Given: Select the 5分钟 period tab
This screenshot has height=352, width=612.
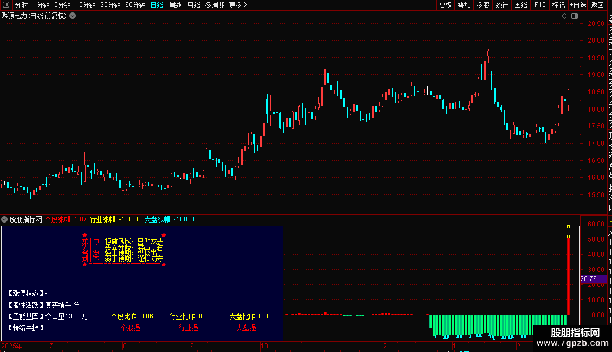Looking at the screenshot, I should (x=62, y=5).
